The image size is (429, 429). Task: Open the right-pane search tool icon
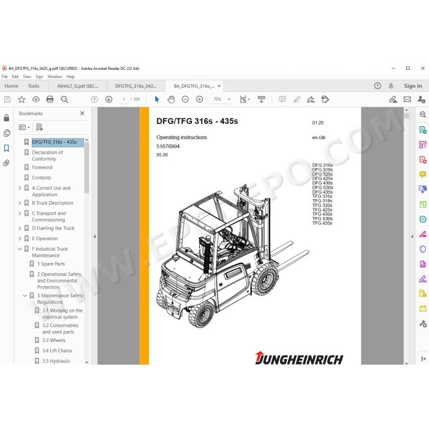tap(423, 115)
